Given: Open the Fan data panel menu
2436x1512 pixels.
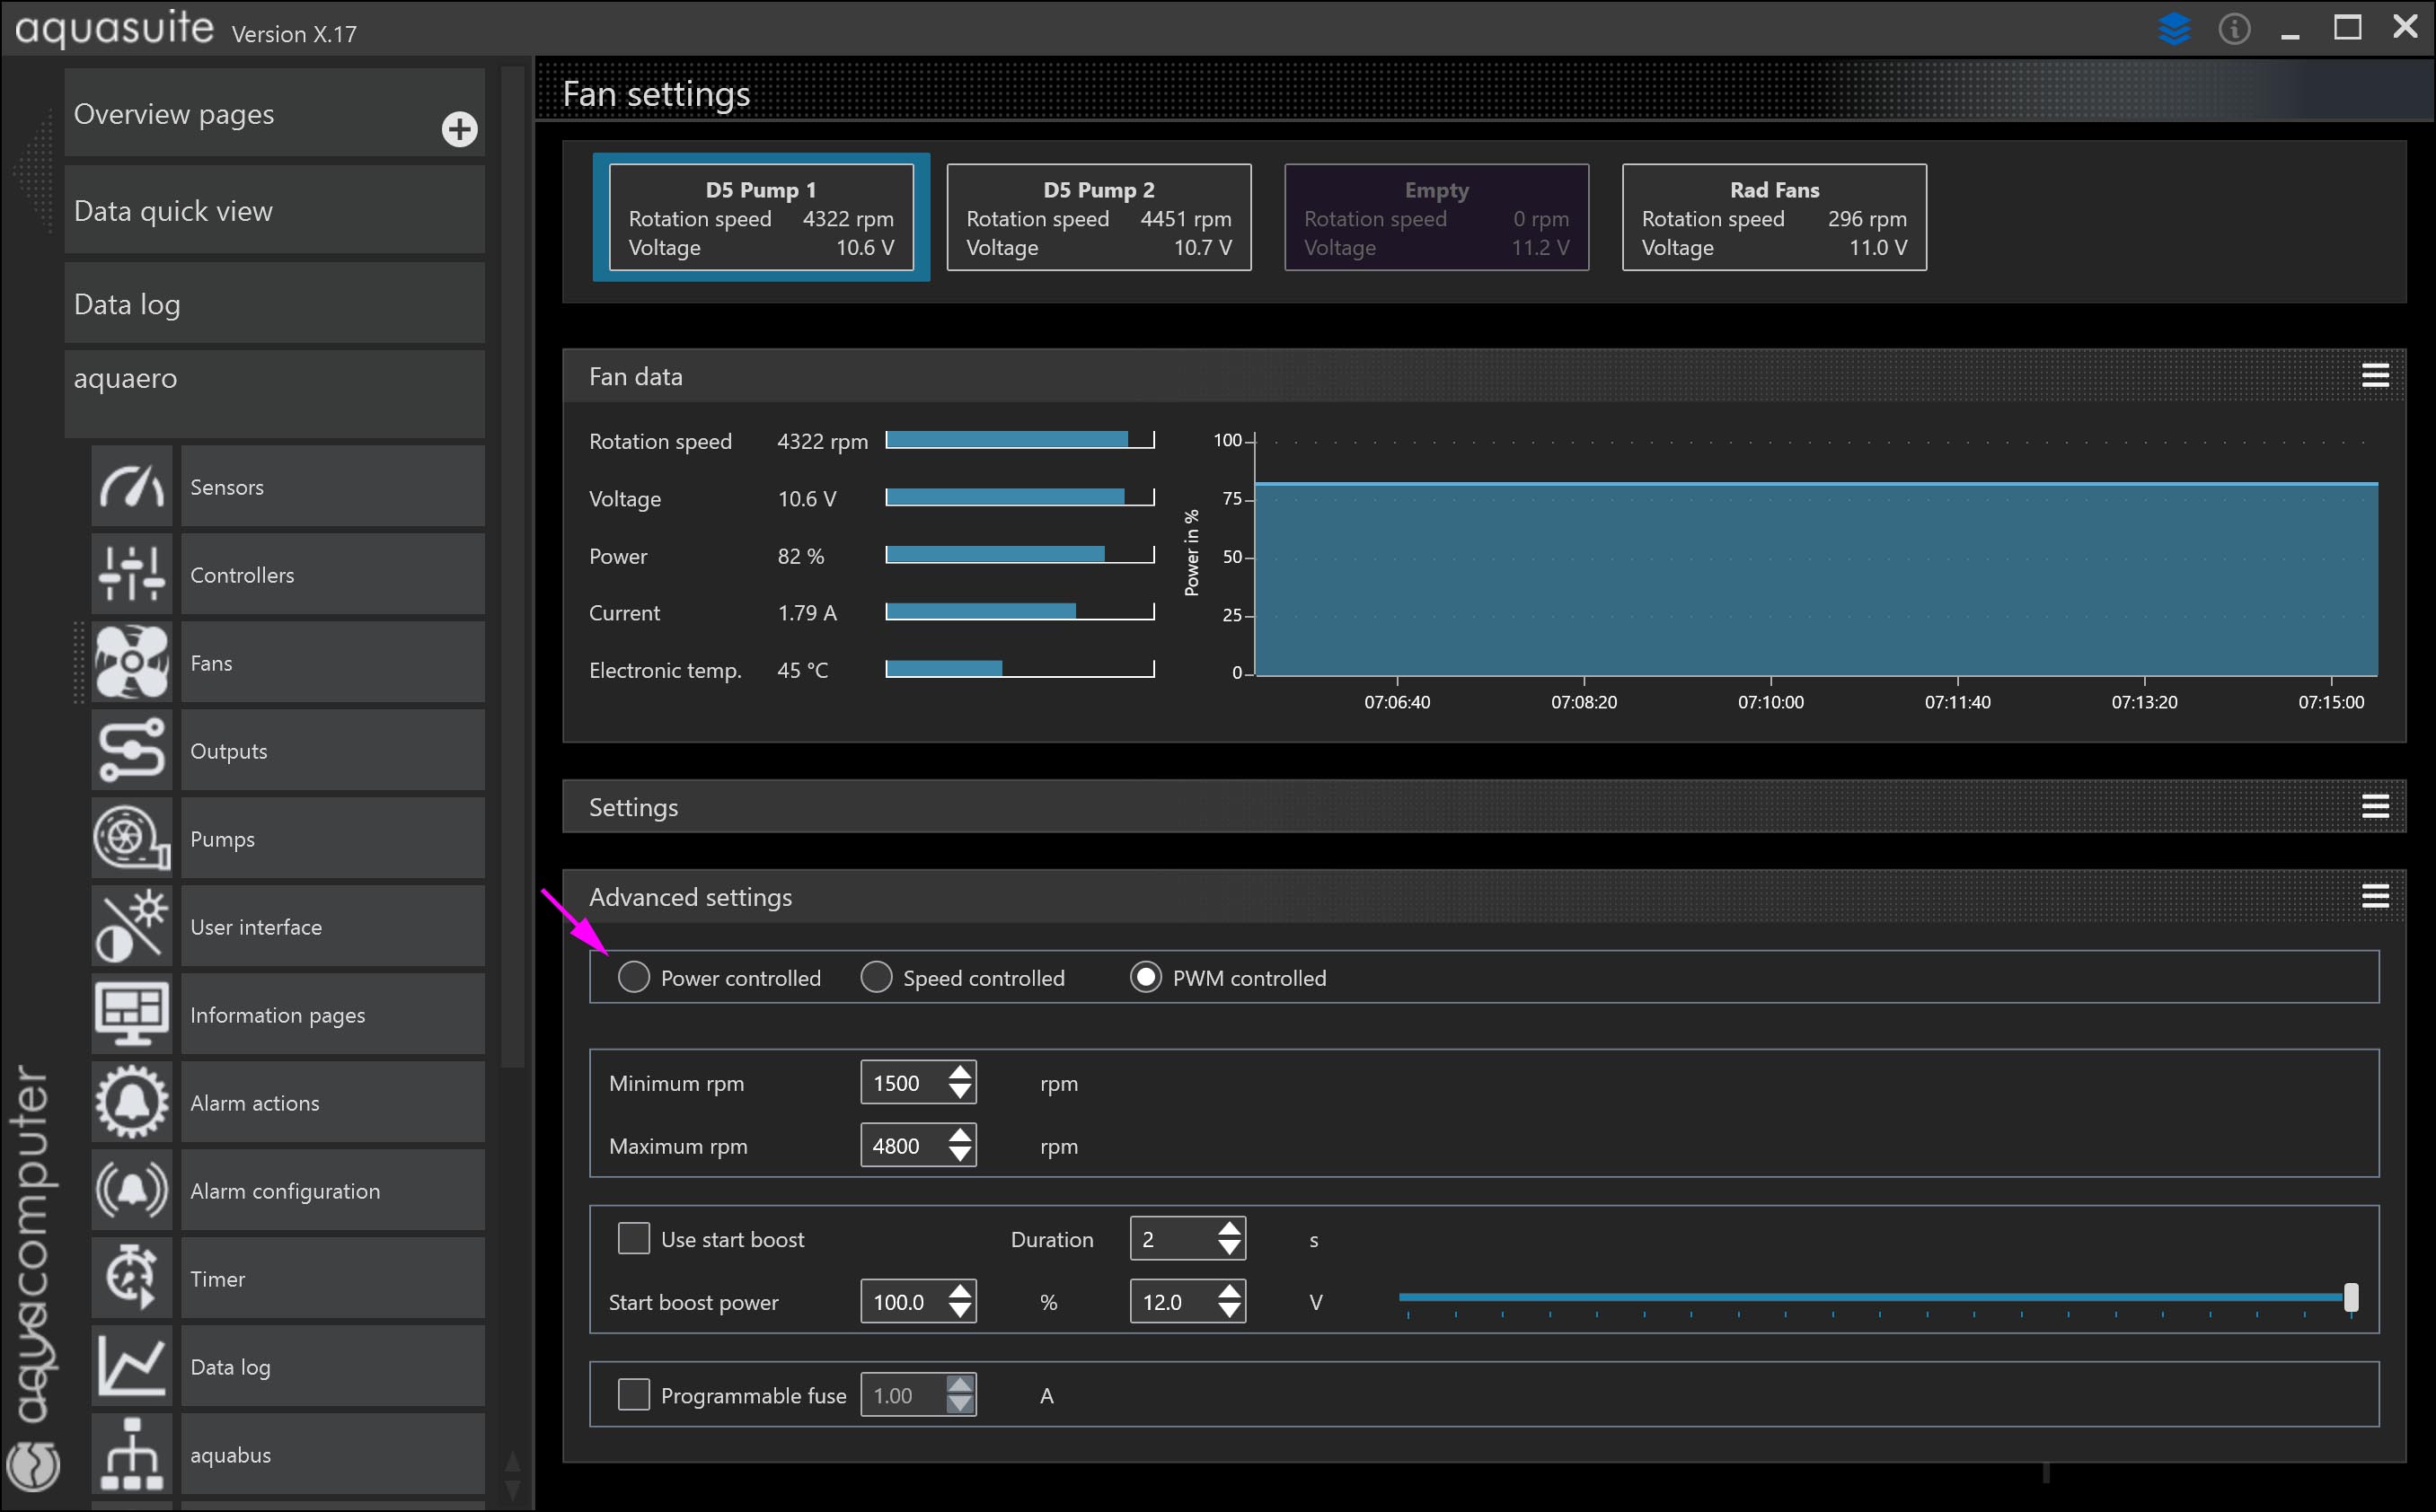Looking at the screenshot, I should 2375,375.
